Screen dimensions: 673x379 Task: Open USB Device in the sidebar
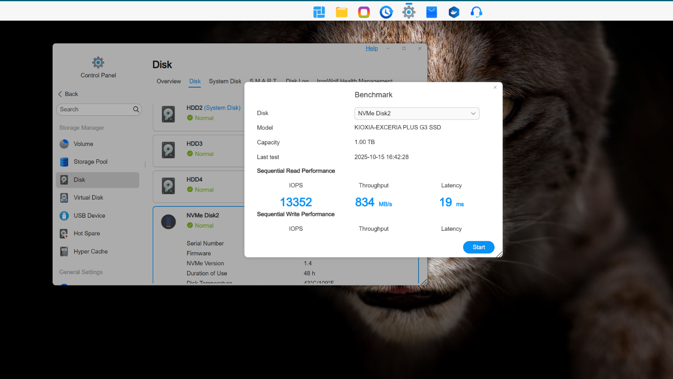pos(89,216)
